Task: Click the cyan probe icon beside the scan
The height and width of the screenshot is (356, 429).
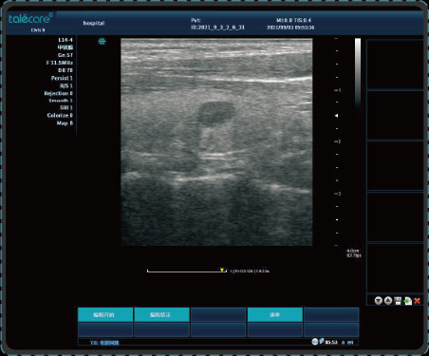Action: tap(102, 42)
